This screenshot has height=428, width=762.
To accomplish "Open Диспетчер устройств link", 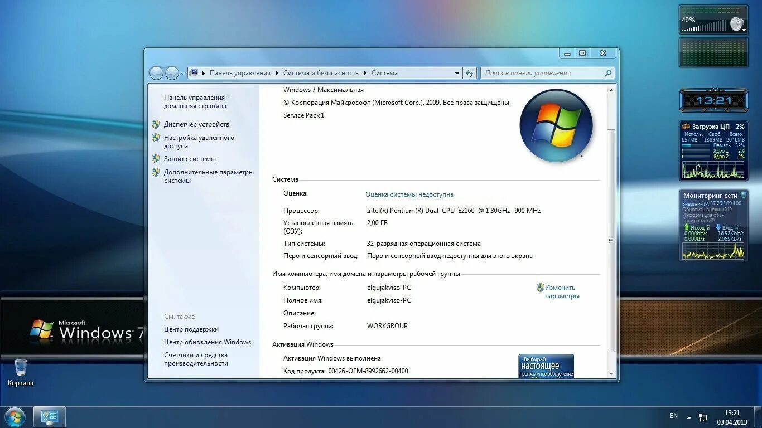I will pyautogui.click(x=196, y=124).
